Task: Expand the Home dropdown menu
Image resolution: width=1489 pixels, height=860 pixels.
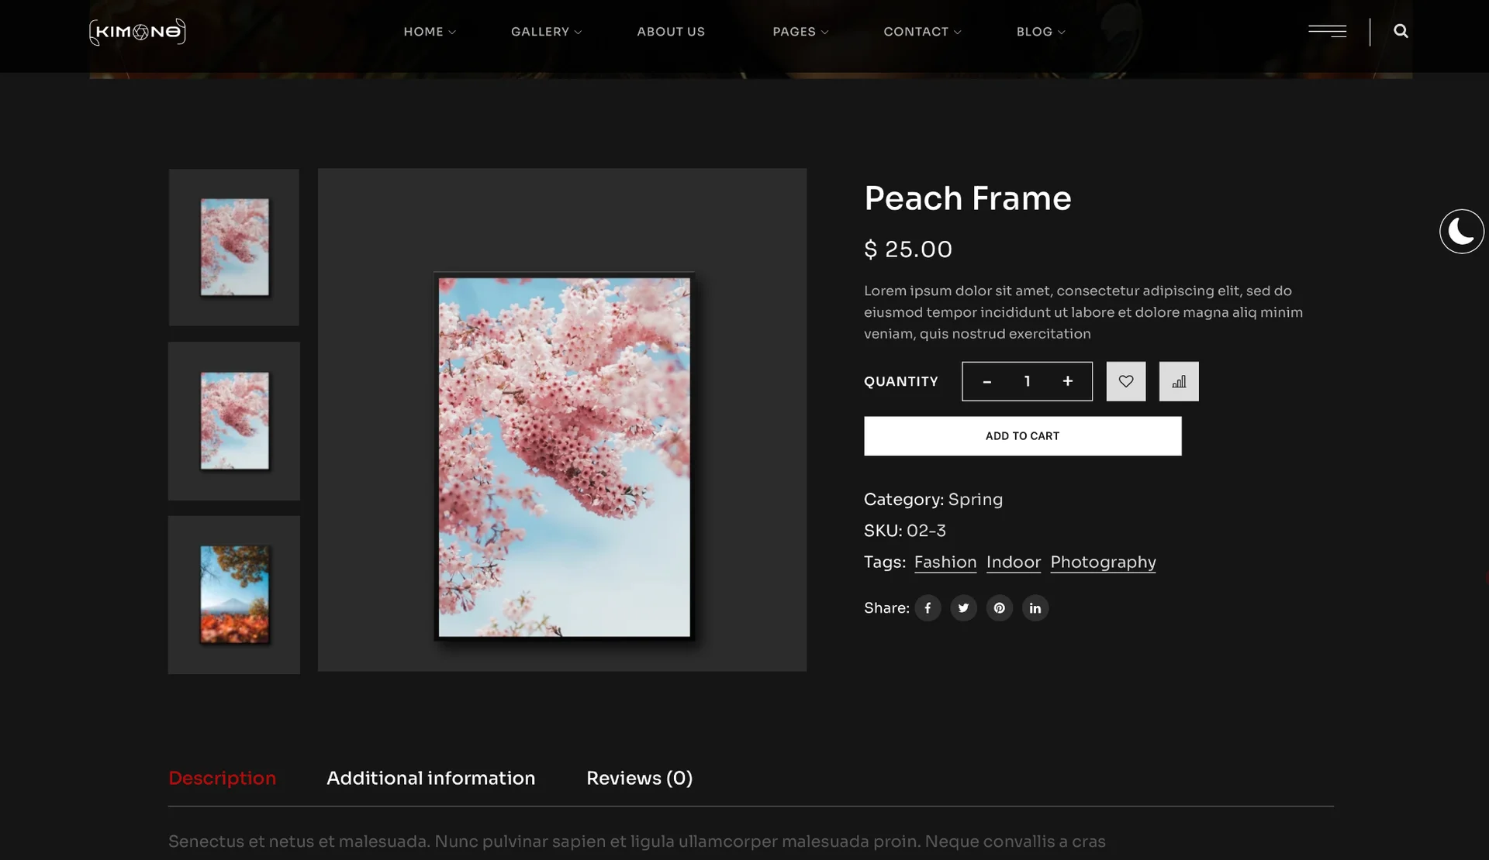Action: (x=429, y=32)
